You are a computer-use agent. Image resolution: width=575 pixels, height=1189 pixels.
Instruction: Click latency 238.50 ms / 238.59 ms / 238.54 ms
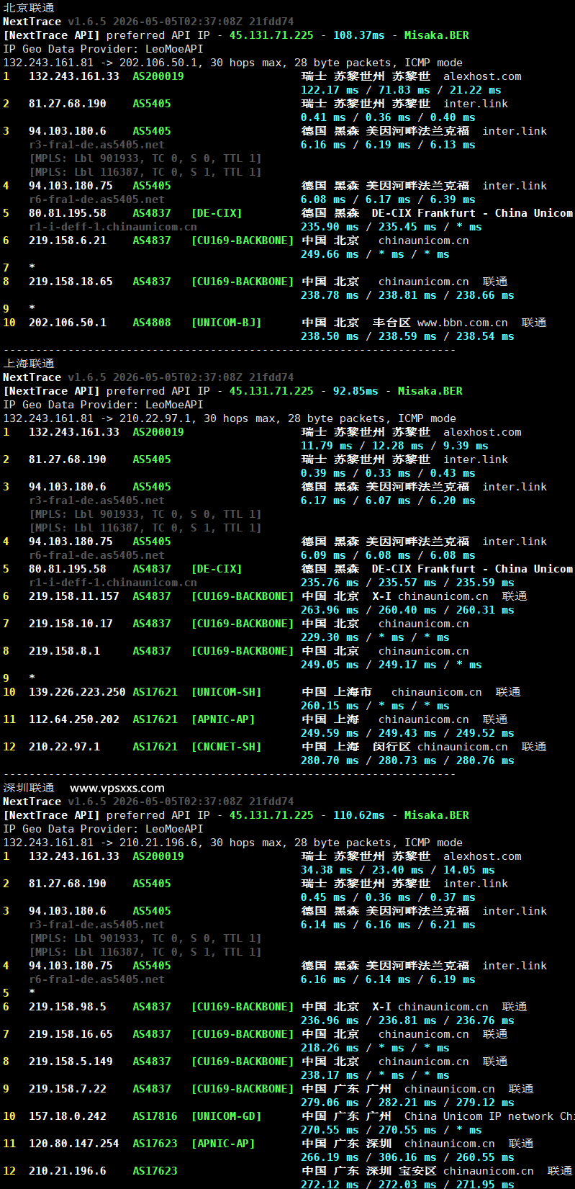[407, 336]
